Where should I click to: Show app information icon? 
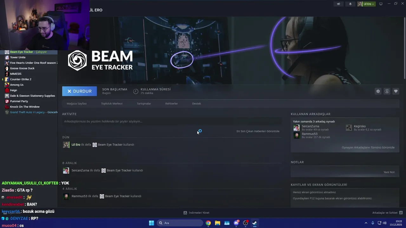click(x=387, y=91)
